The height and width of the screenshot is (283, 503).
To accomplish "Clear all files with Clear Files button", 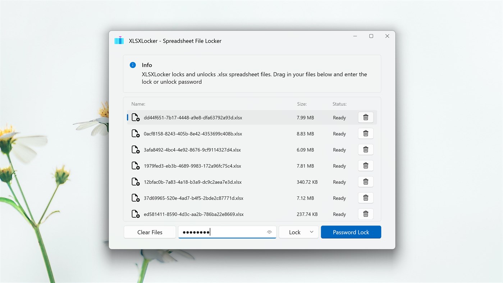I will tap(150, 232).
